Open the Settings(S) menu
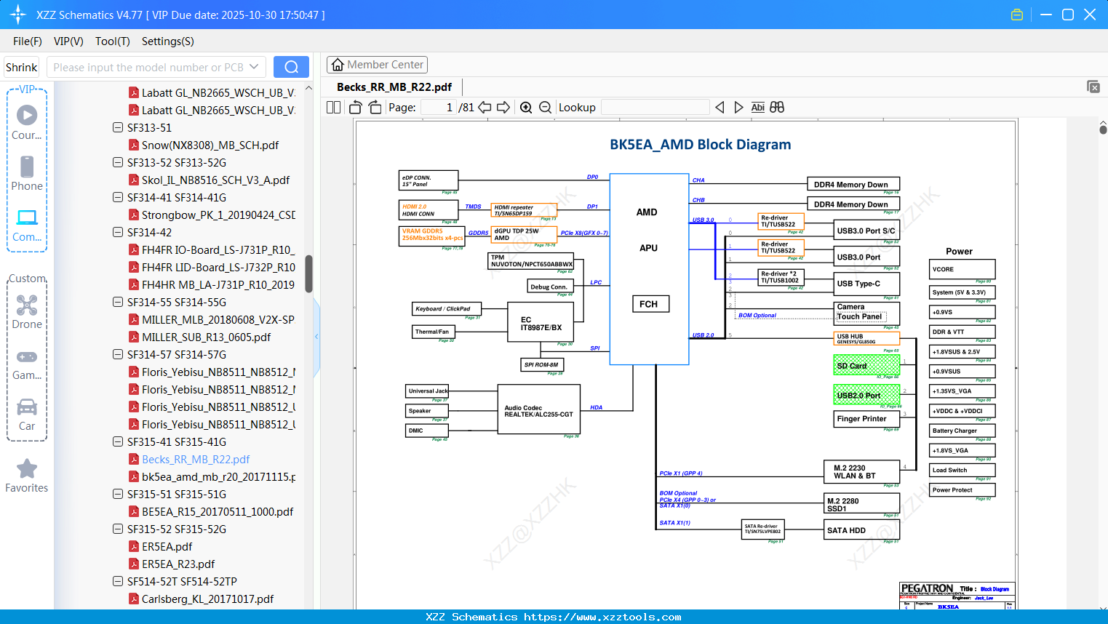This screenshot has height=624, width=1108. (x=167, y=41)
